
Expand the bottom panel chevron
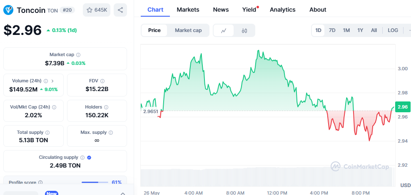coord(122,194)
